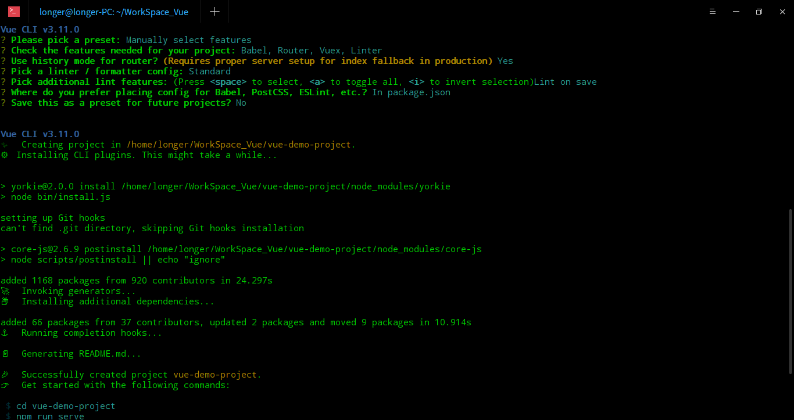The image size is (794, 420).
Task: Click the vertical scrollbar thumb
Action: [x=790, y=290]
